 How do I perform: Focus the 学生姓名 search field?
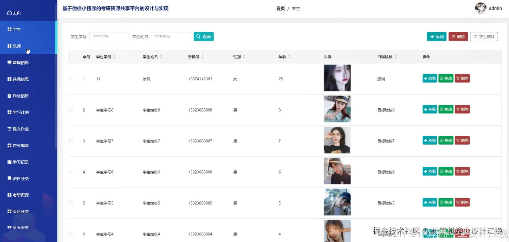point(171,37)
